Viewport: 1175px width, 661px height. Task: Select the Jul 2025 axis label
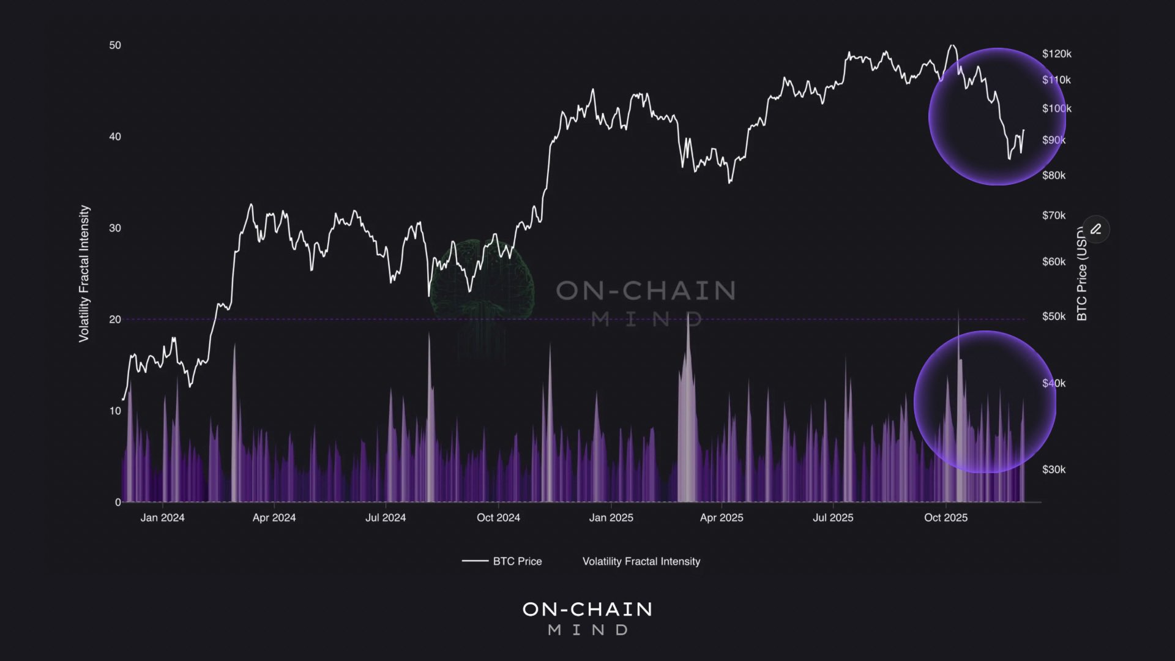click(x=833, y=518)
